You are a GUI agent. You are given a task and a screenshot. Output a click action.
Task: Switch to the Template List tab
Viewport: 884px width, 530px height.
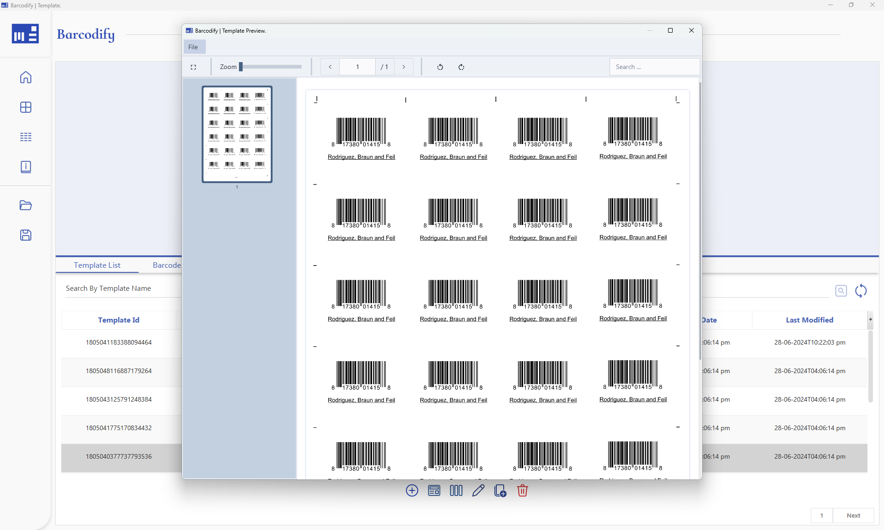tap(97, 265)
